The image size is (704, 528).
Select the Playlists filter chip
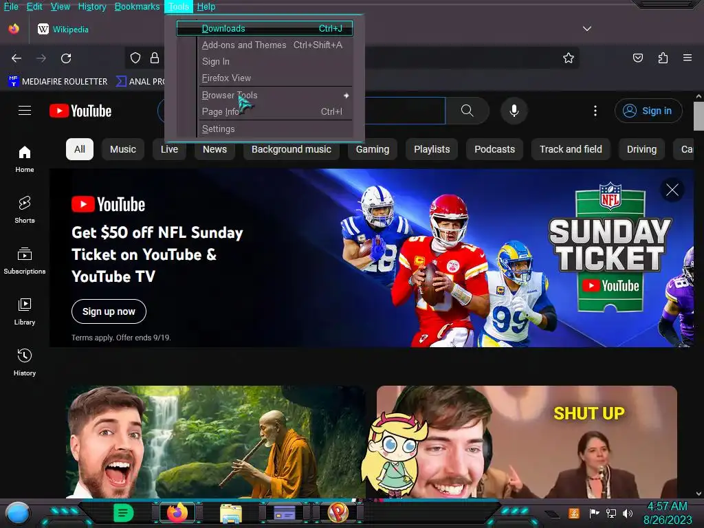432,149
